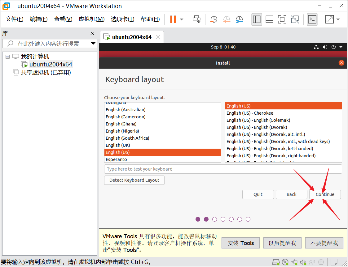Open the 编辑(E) menu
The width and height of the screenshot is (348, 267).
[39, 19]
